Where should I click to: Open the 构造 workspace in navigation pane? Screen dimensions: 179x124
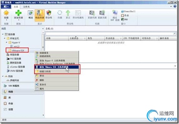tap(23, 92)
